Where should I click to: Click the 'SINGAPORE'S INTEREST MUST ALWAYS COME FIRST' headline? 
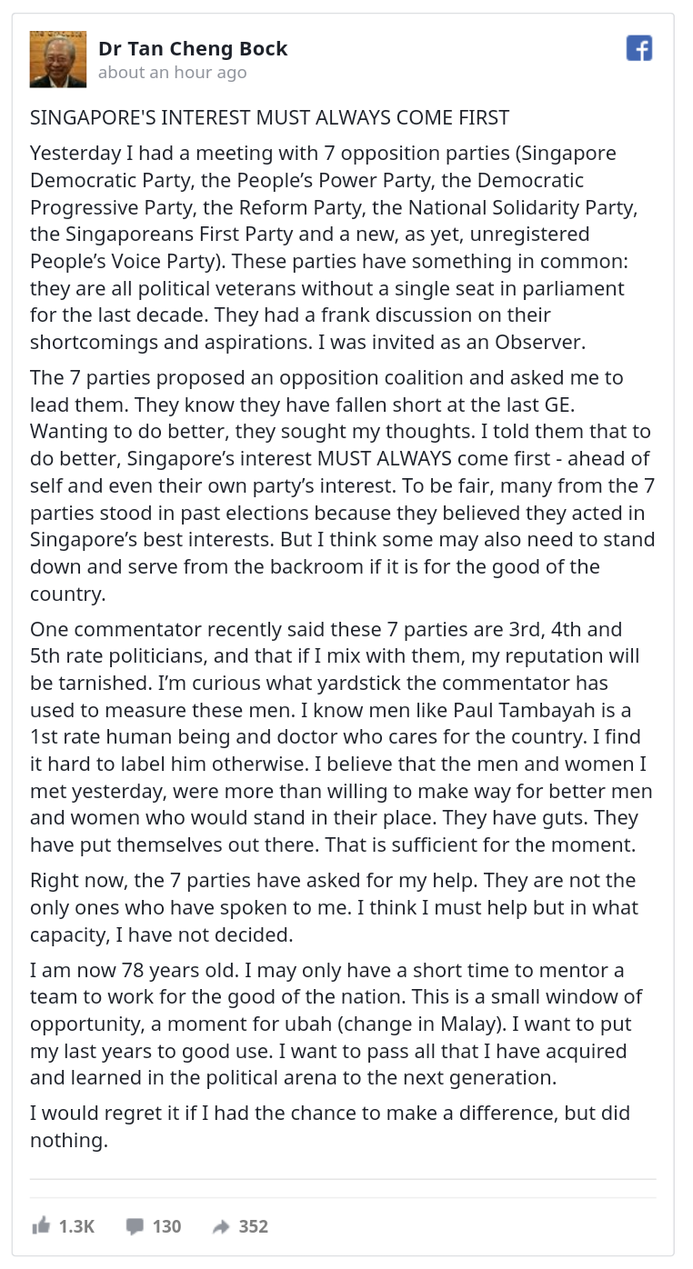269,118
